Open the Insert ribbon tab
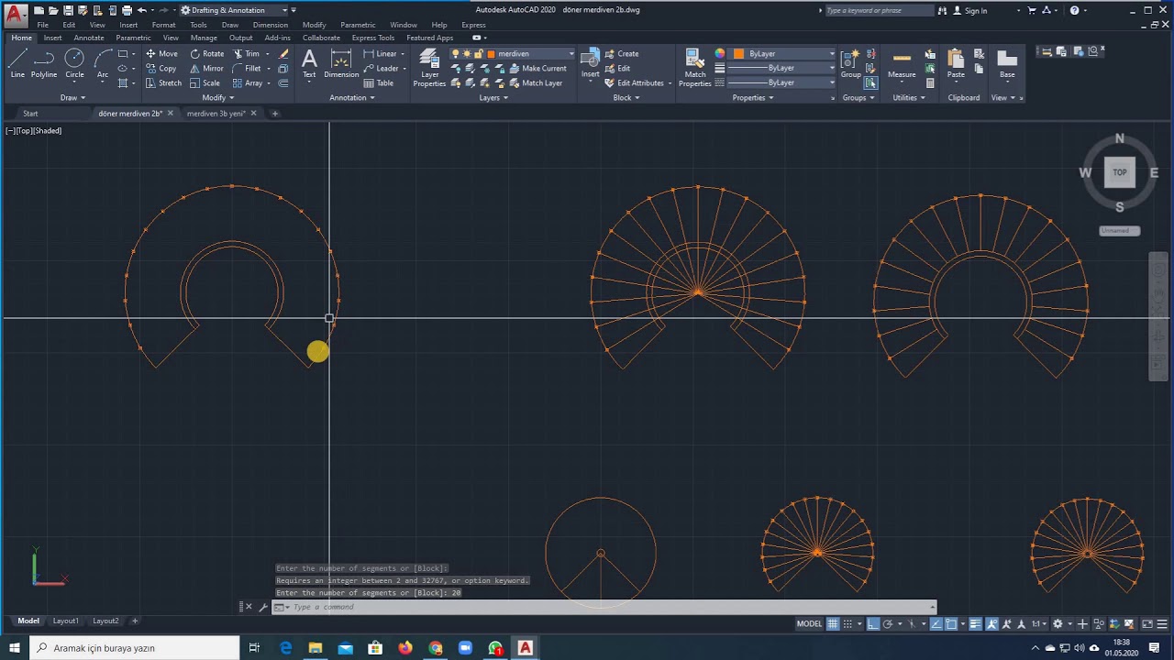Viewport: 1174px width, 660px height. [x=52, y=38]
